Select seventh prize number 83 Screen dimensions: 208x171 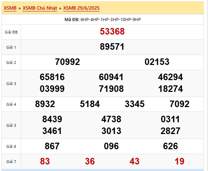(45, 161)
